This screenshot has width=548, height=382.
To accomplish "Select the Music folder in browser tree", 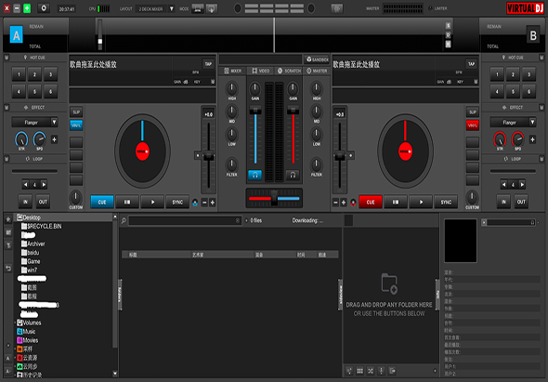I will [x=27, y=331].
